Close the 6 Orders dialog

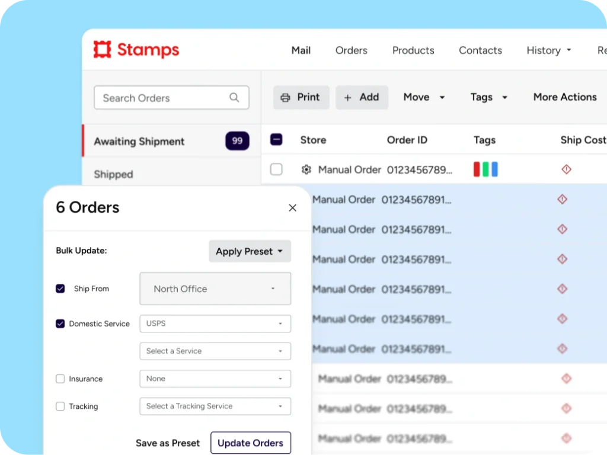point(292,208)
